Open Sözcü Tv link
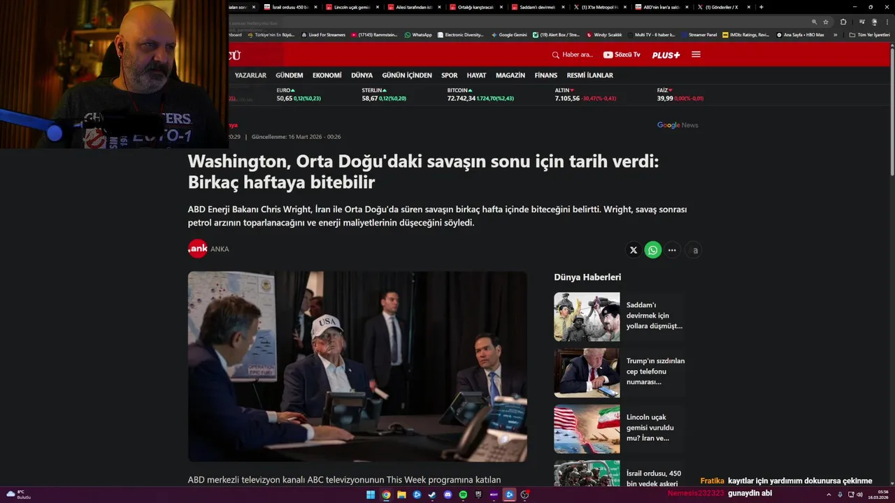895x503 pixels. click(622, 54)
